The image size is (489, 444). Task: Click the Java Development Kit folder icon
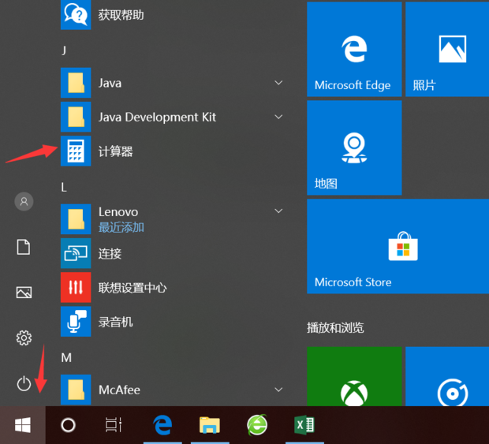pyautogui.click(x=76, y=117)
